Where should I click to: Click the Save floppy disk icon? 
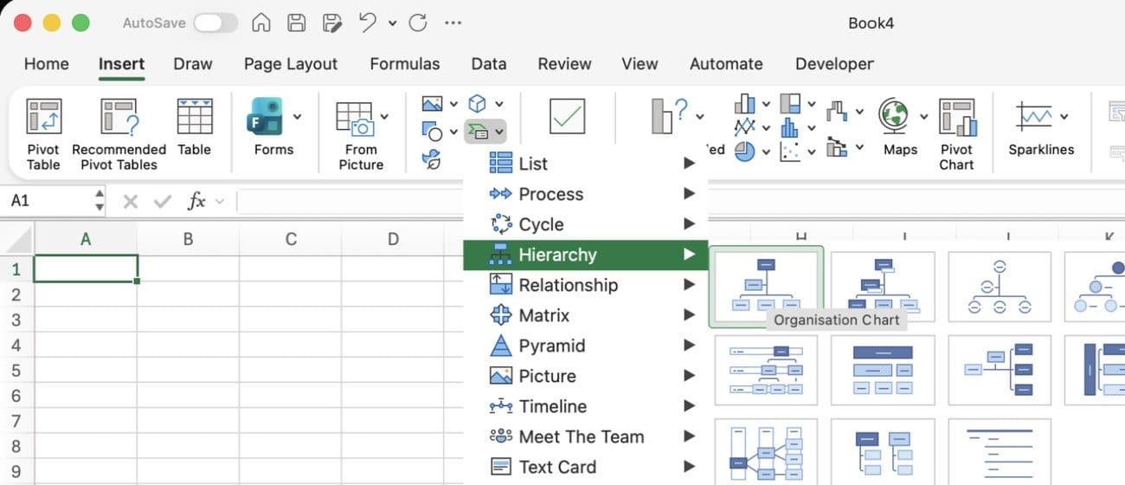tap(296, 23)
